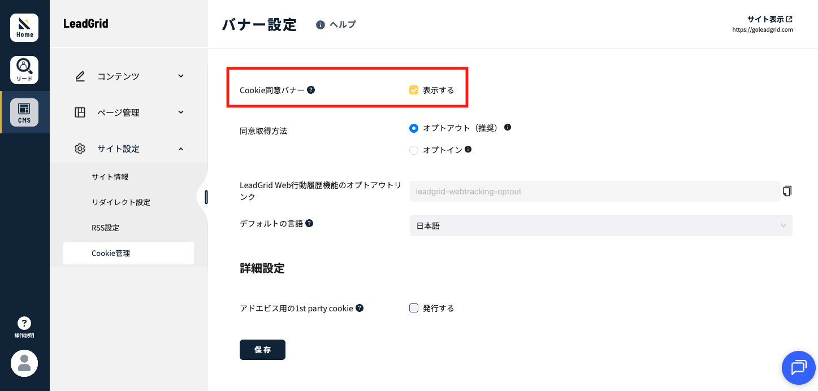Open the chat support bubble
Screen dimensions: 818x391
798,368
